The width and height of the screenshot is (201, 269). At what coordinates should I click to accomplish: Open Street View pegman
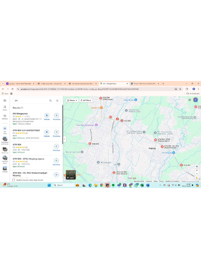(x=197, y=178)
